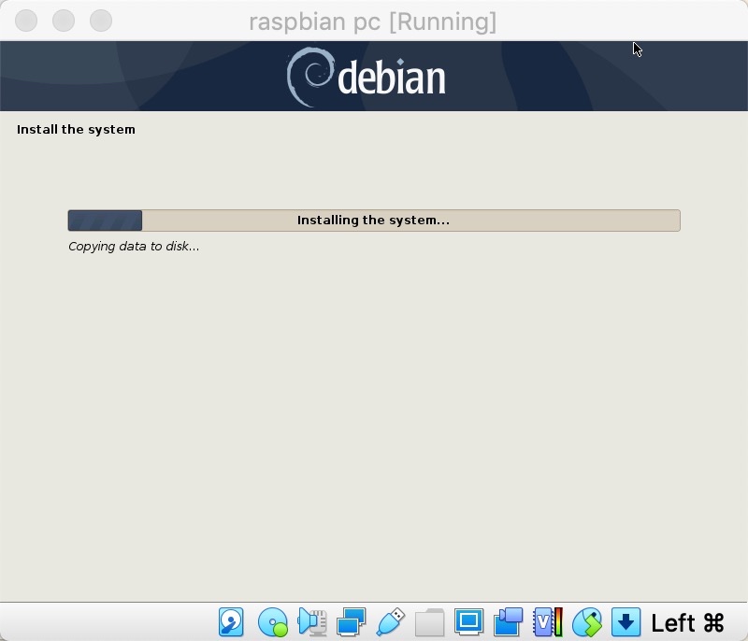Click the raspbian pc [Running] window title

pos(372,21)
